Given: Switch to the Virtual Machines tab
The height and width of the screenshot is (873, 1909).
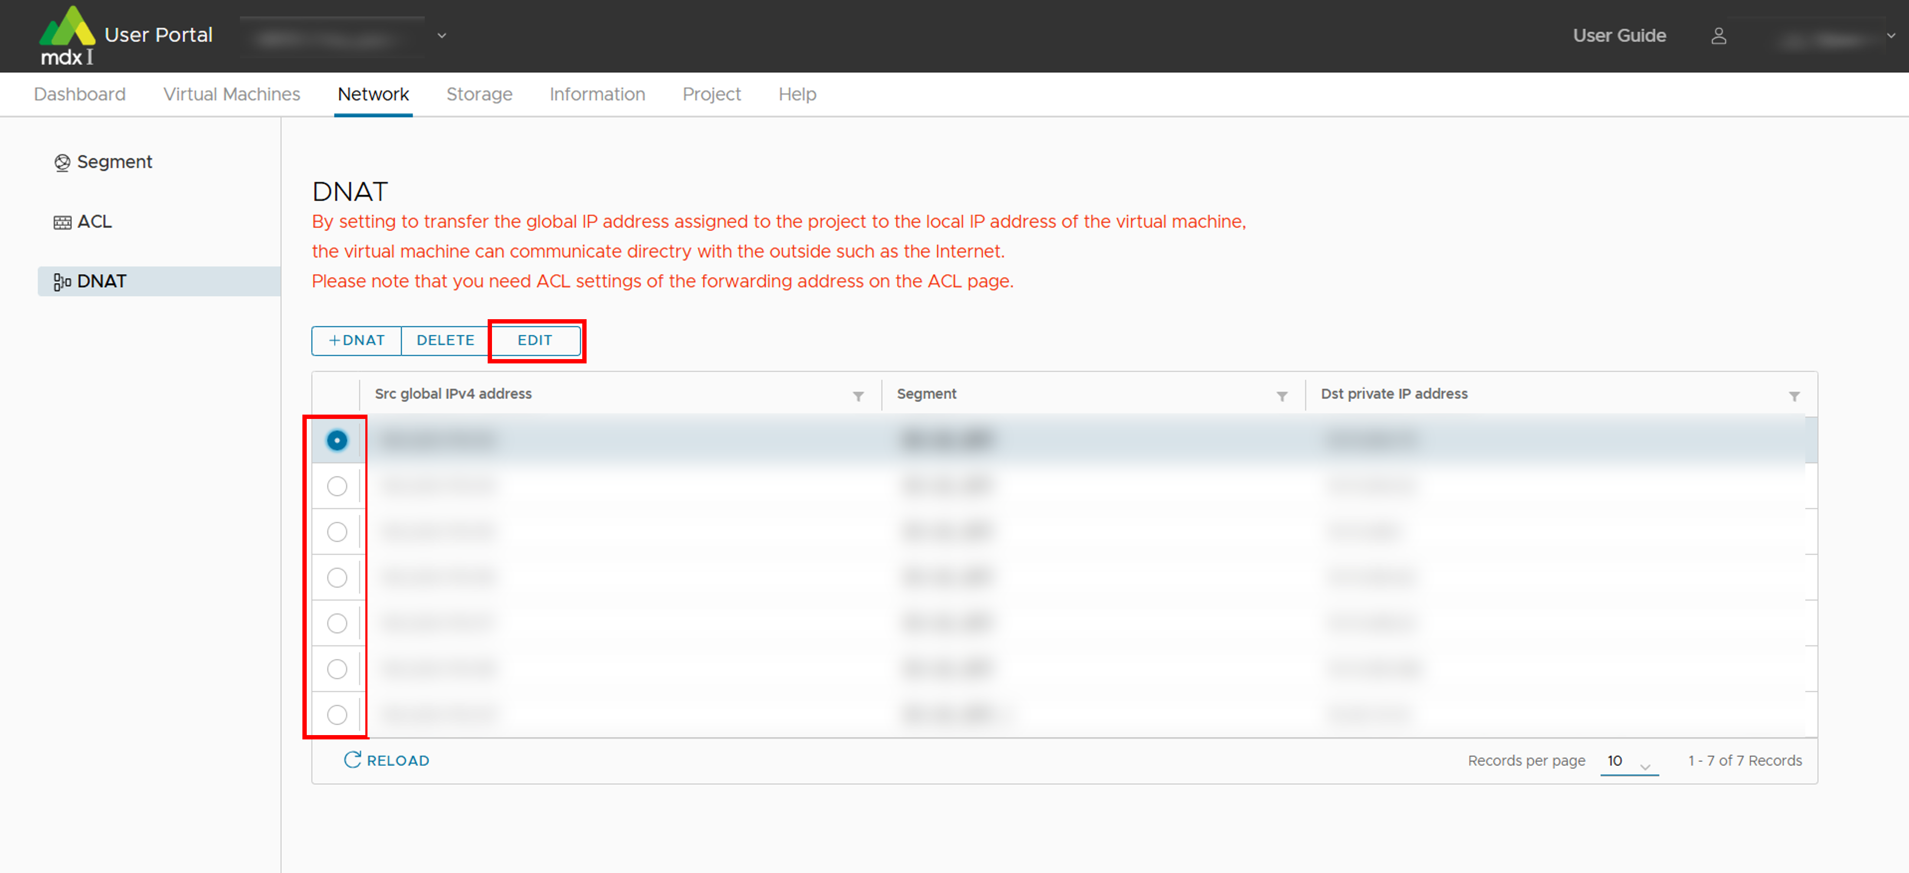Looking at the screenshot, I should 231,94.
